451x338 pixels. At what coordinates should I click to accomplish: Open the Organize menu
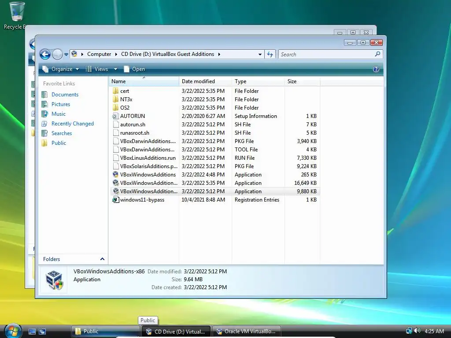pyautogui.click(x=61, y=69)
